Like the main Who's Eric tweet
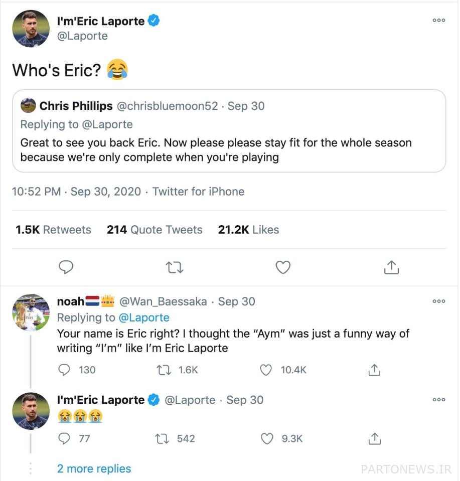The image size is (460, 481). [x=283, y=267]
